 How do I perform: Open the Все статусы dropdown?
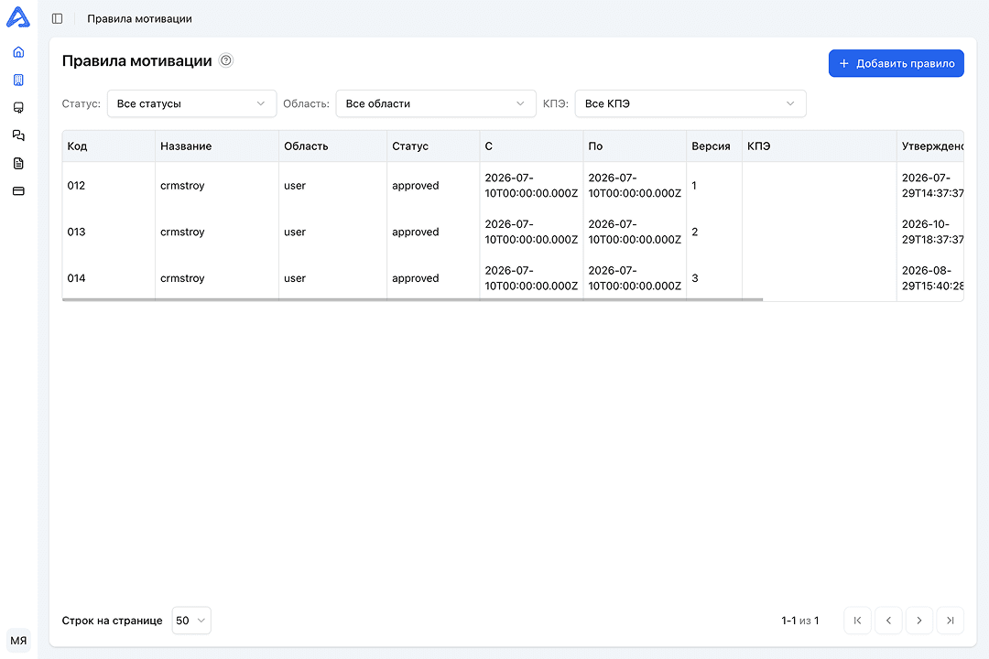(191, 103)
